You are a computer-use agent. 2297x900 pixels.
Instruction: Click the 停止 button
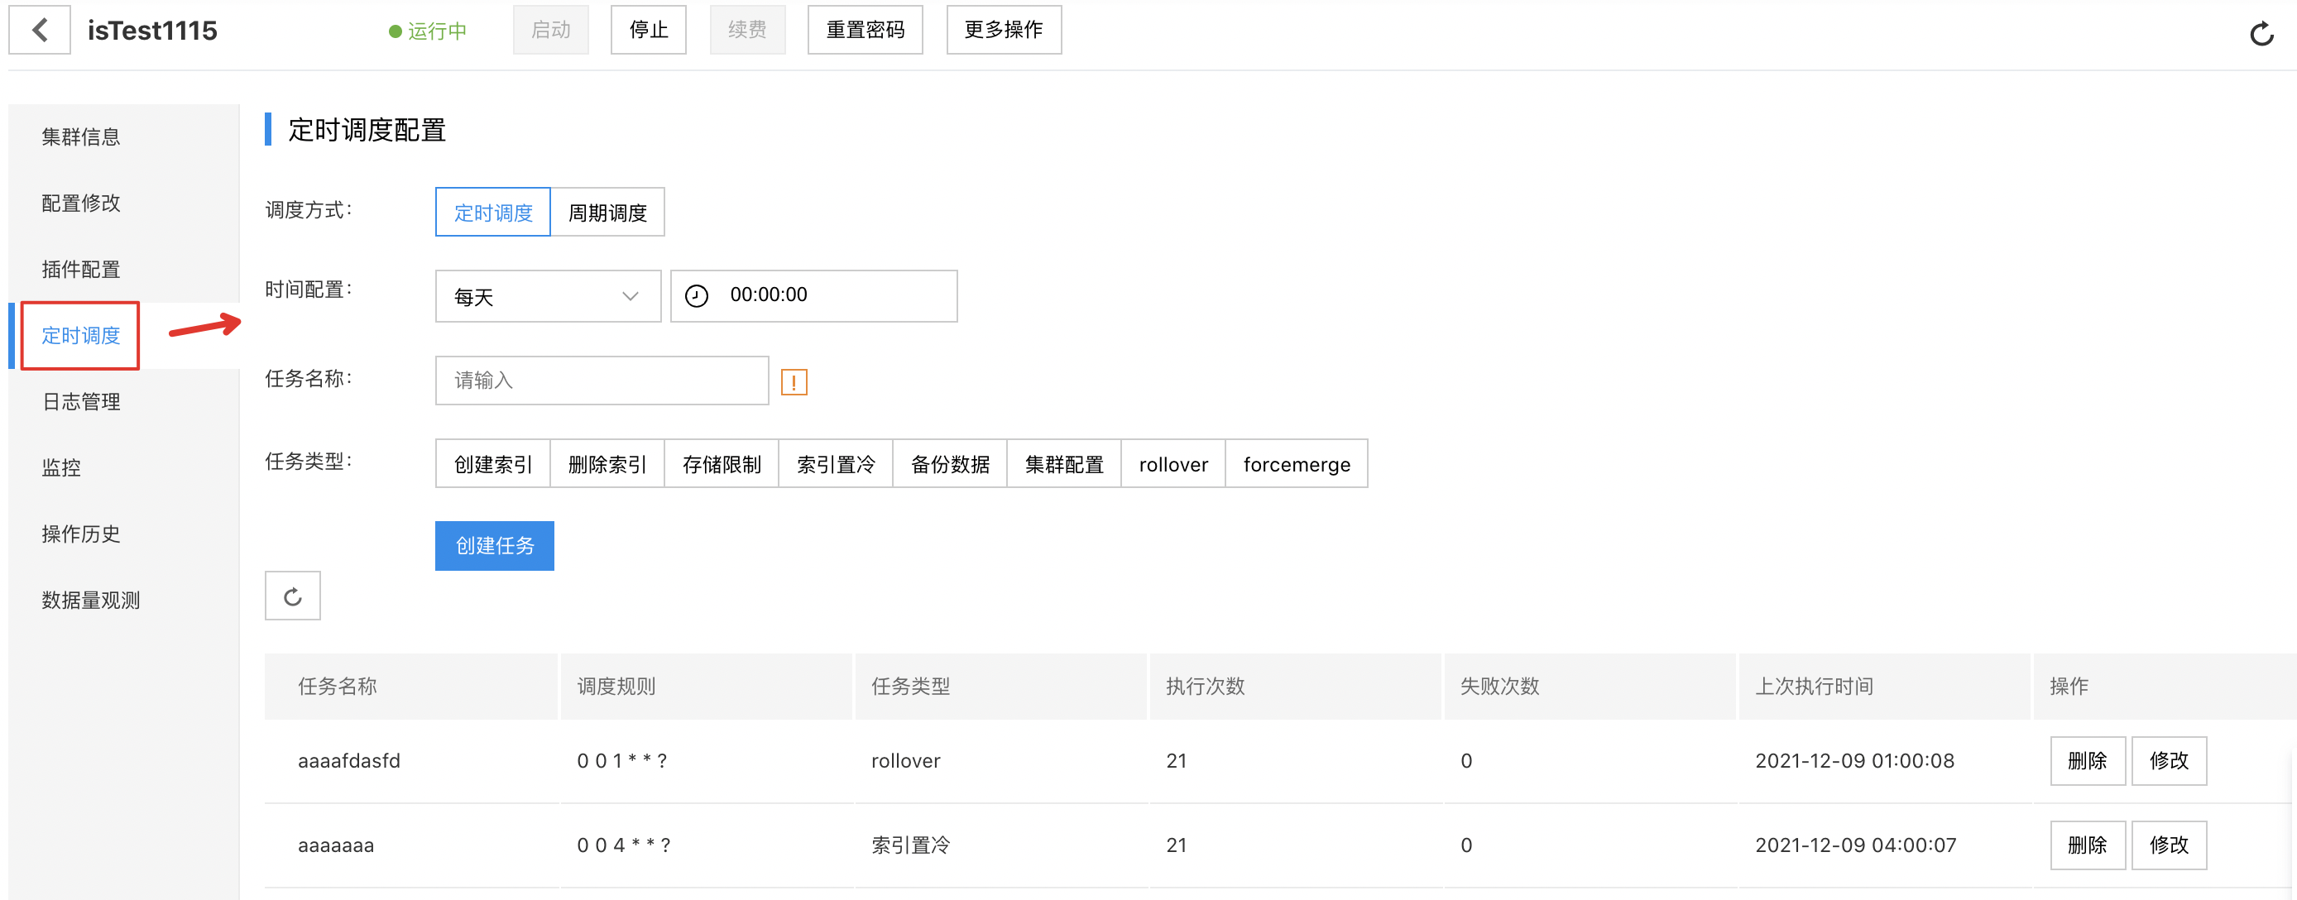[648, 31]
